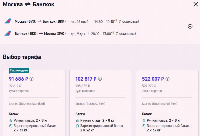This screenshot has height=136, width=200.
Task: Click Бизнес (Business Full Flex) fare label
Action: (160, 104)
